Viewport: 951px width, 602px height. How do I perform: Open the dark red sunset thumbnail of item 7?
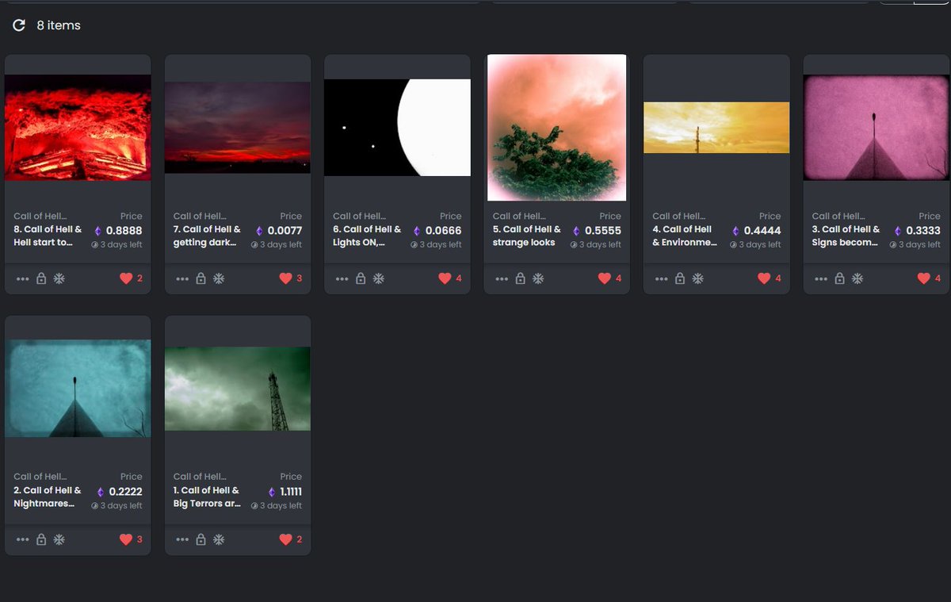point(238,128)
